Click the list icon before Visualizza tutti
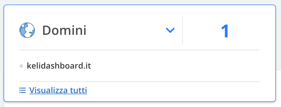 [23, 90]
